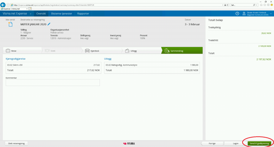Click the yellow smiley feedback icon

coord(272,5)
